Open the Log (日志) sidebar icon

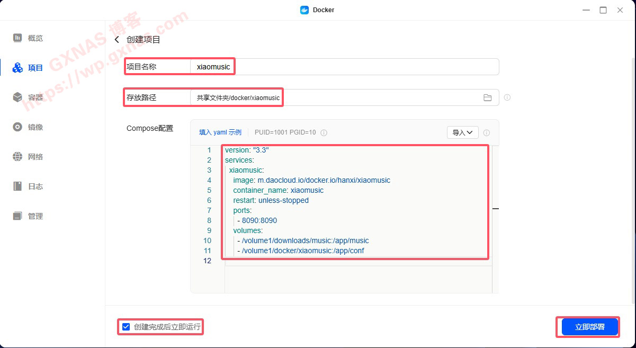point(18,186)
